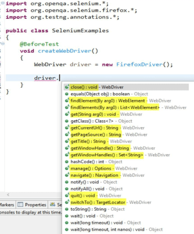
Task: Click method icon beside findElements(By arg0)
Action: 67,107
